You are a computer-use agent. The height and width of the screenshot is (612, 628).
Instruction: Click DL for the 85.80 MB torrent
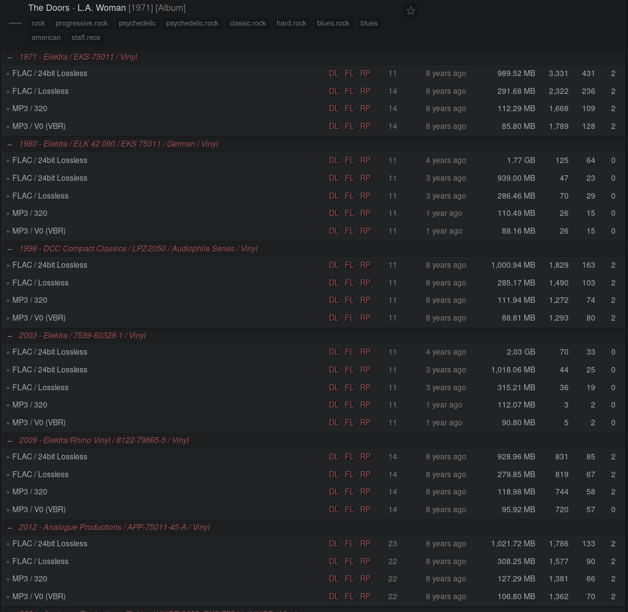click(x=334, y=126)
